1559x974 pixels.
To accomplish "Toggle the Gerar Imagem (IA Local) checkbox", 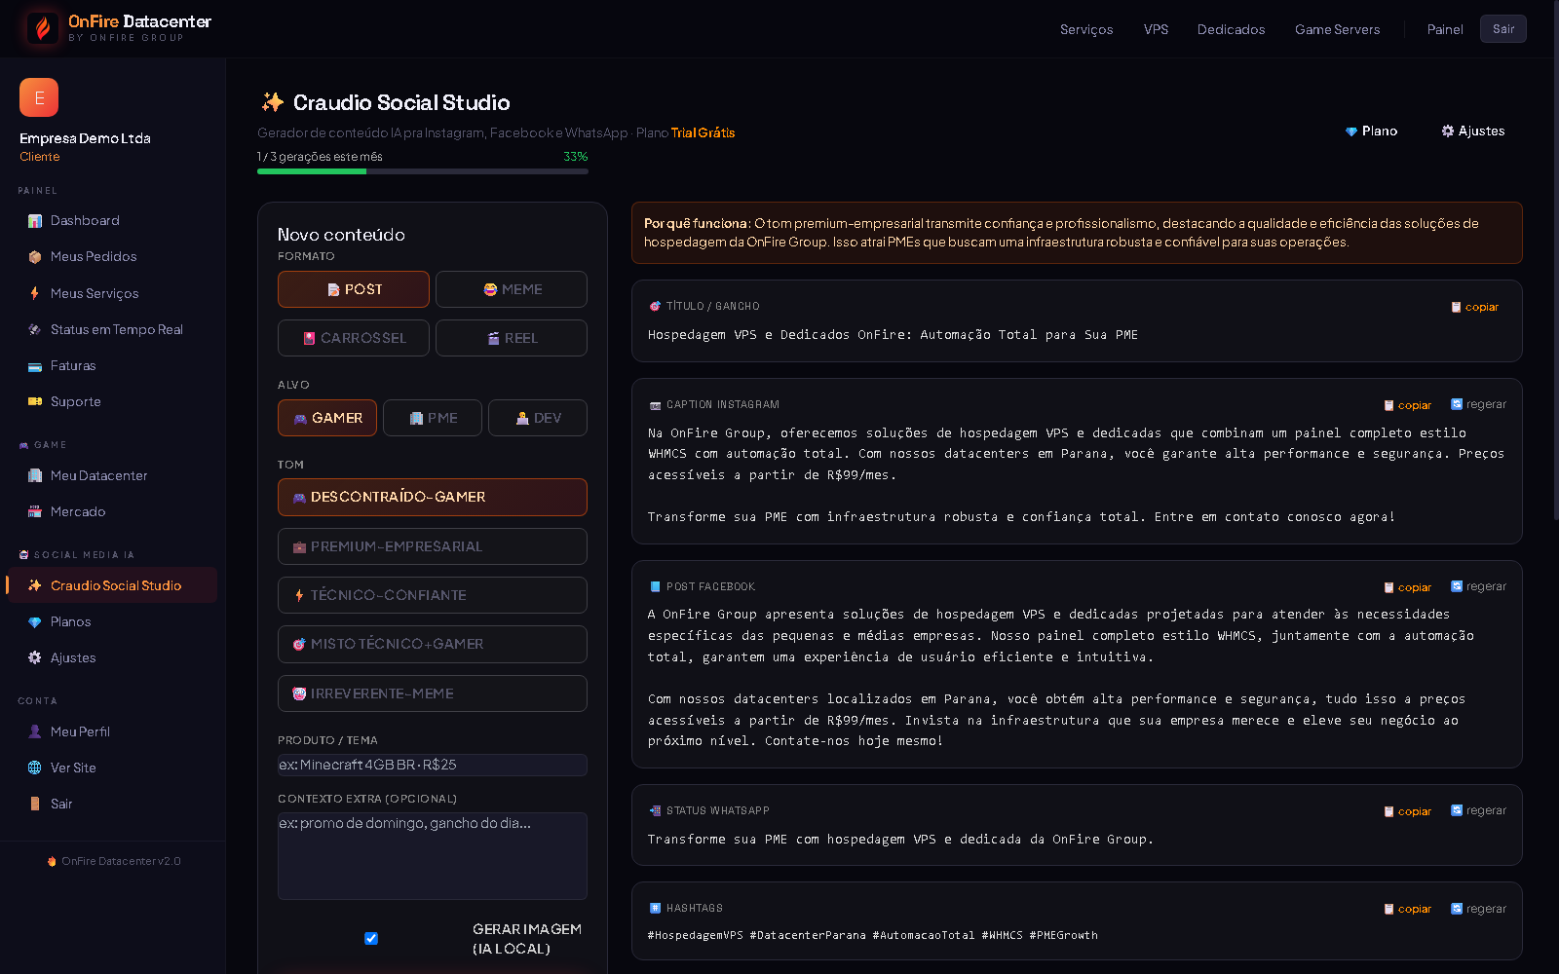I will [371, 939].
